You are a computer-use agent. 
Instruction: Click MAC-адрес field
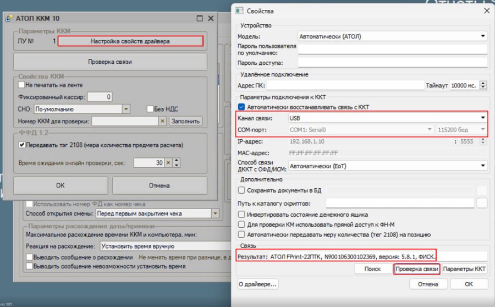(x=388, y=153)
